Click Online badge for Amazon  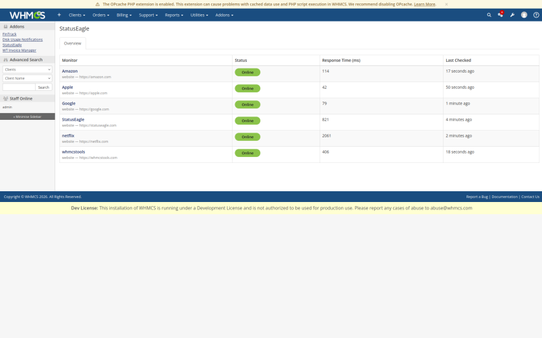(x=247, y=72)
